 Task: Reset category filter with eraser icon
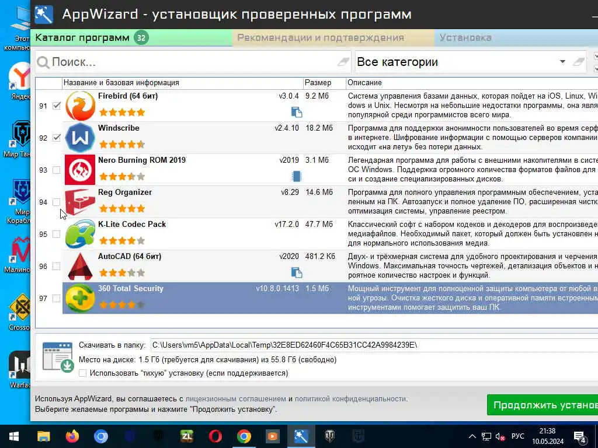point(579,62)
